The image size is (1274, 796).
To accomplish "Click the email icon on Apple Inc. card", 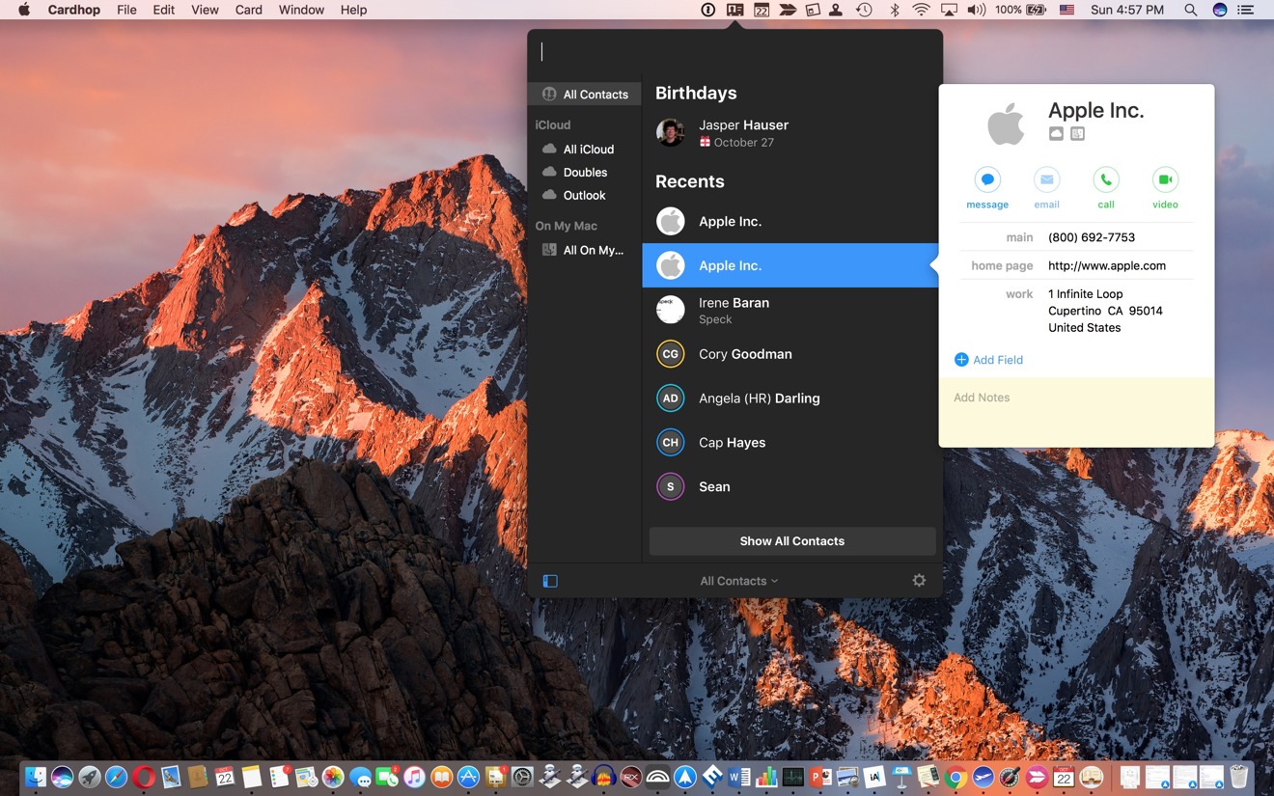I will pos(1046,179).
